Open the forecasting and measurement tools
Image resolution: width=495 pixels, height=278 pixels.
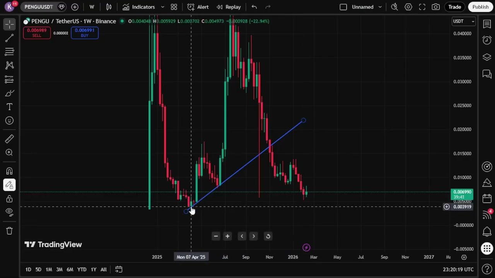[9, 80]
